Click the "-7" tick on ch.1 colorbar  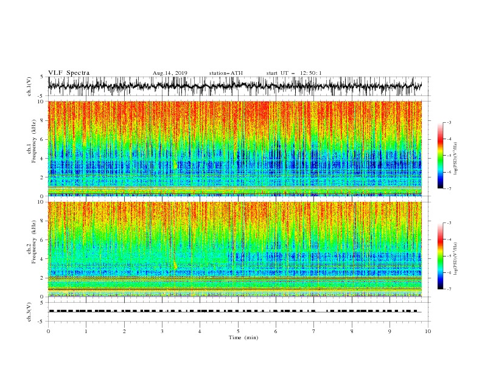[x=449, y=188]
